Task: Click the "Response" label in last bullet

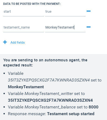Action: (17, 114)
